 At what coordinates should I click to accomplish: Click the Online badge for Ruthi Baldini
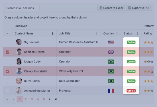point(131,81)
